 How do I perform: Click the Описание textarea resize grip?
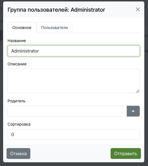click(x=138, y=91)
